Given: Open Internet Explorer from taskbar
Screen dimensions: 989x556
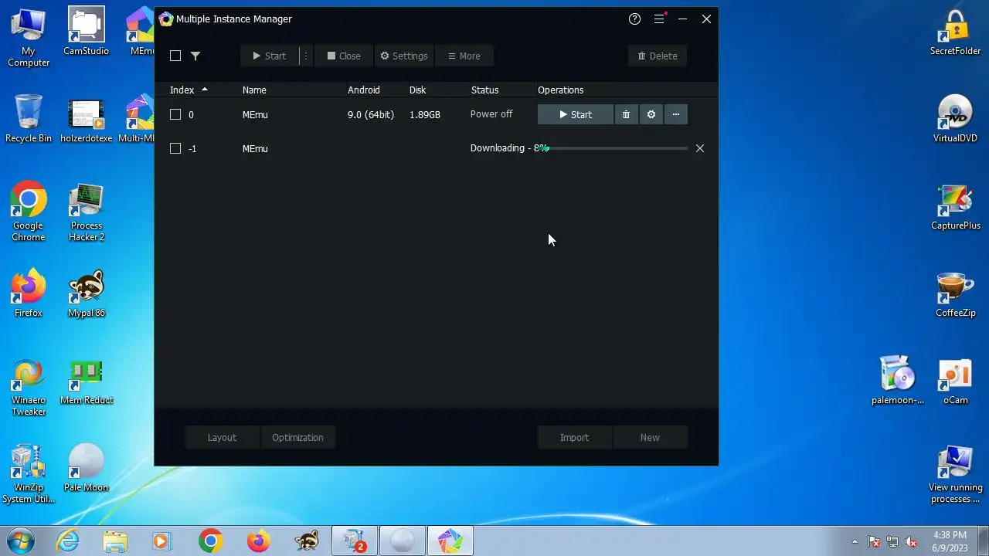Looking at the screenshot, I should click(68, 541).
